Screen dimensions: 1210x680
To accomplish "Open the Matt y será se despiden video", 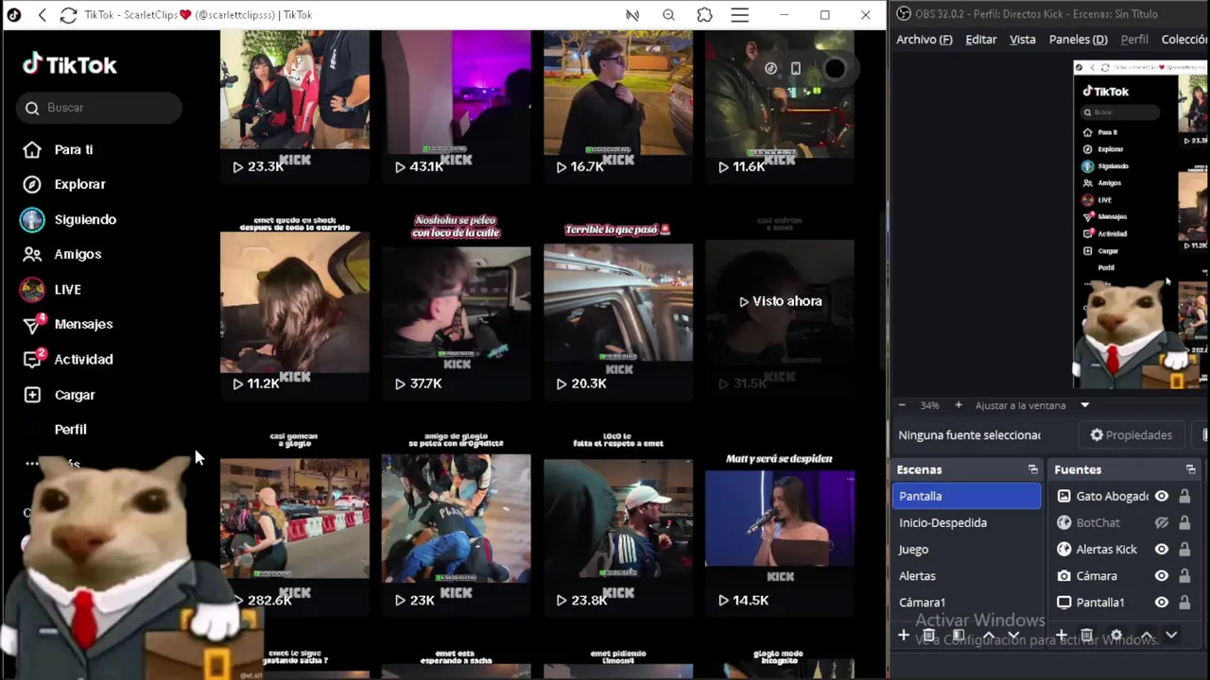I will (x=779, y=519).
